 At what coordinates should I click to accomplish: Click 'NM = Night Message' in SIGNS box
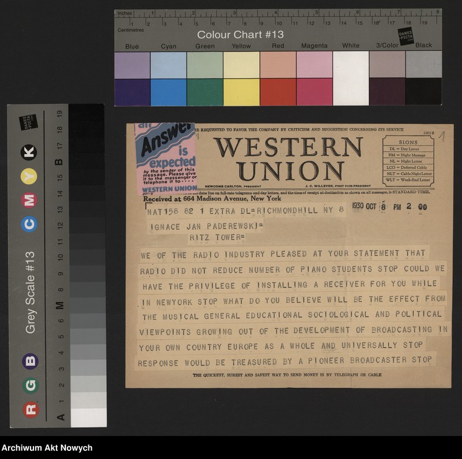click(407, 155)
